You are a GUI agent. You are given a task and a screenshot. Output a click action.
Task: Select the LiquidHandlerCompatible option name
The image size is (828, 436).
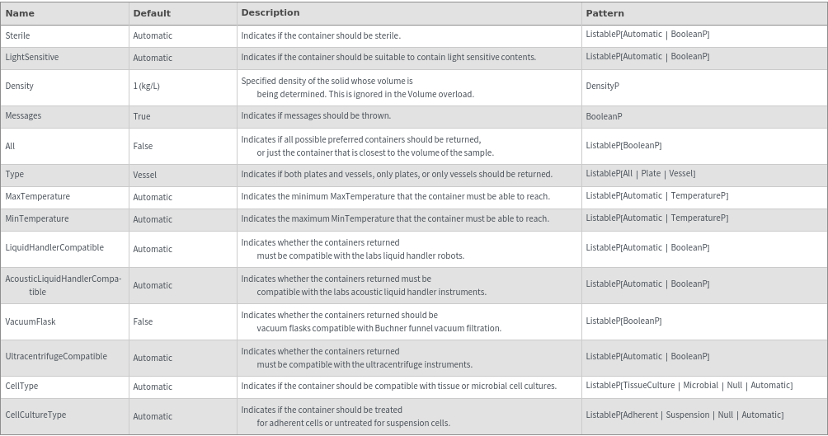[54, 248]
